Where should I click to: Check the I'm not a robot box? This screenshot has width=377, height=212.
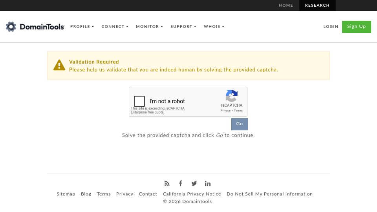pyautogui.click(x=139, y=101)
